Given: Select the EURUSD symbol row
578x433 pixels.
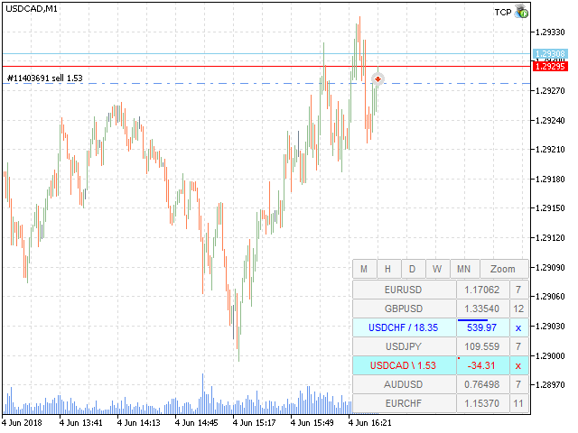Looking at the screenshot, I should click(x=404, y=290).
